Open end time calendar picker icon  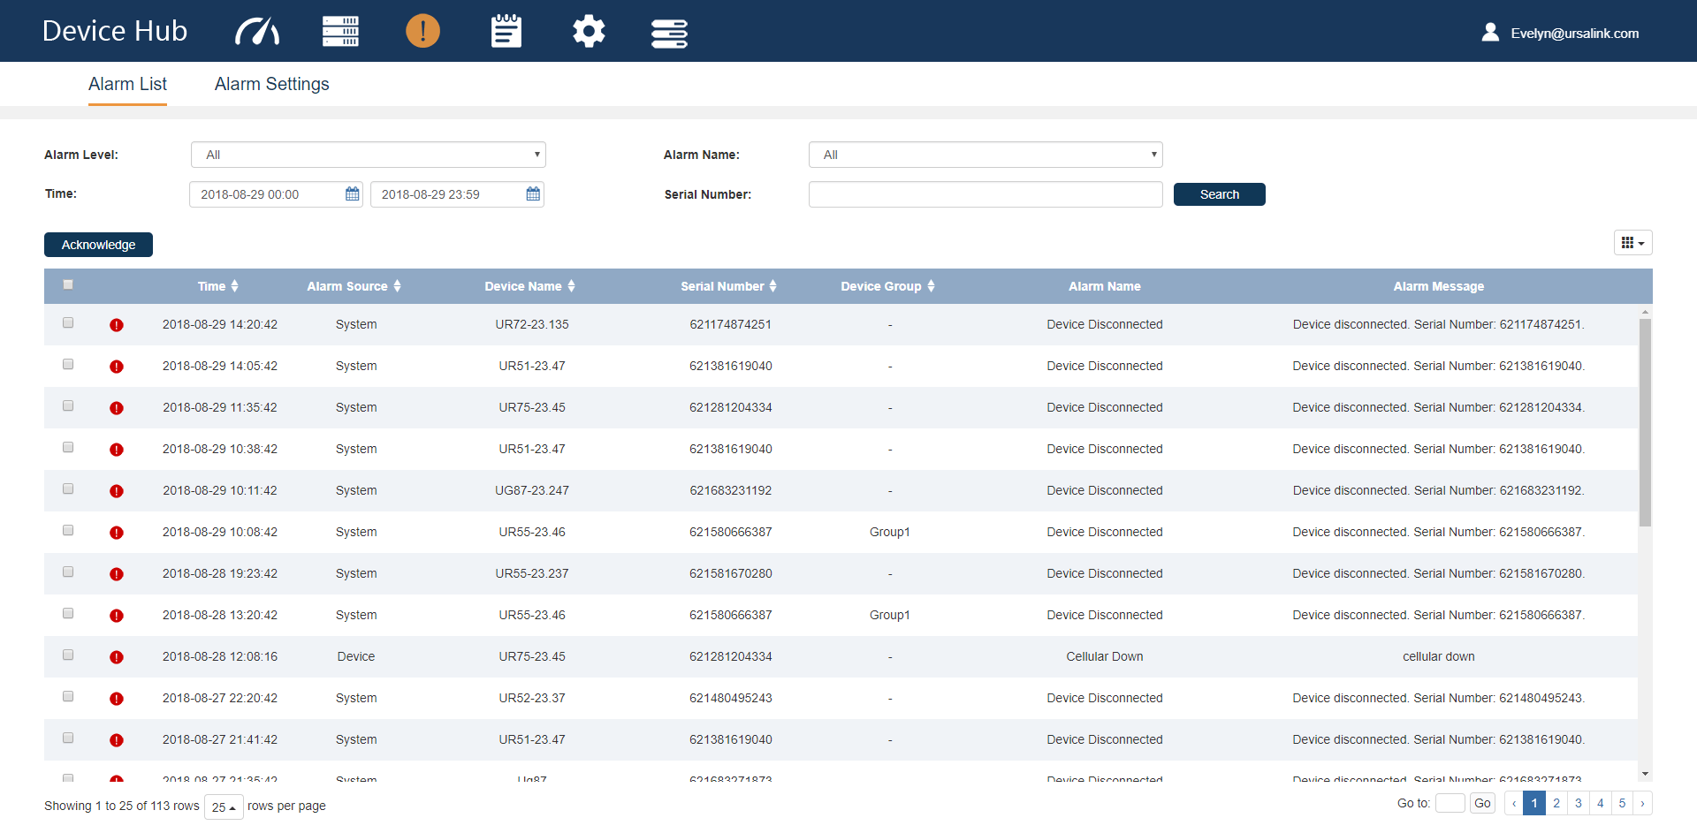tap(533, 194)
